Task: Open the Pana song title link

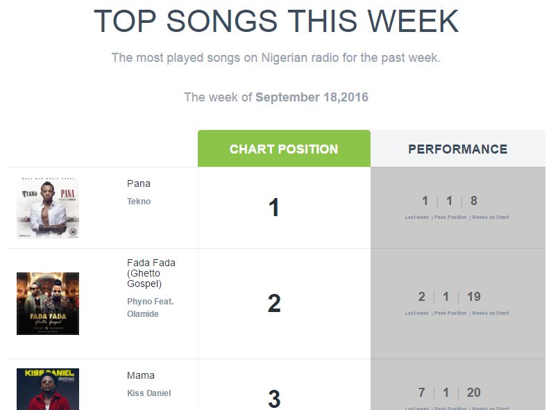Action: click(139, 183)
